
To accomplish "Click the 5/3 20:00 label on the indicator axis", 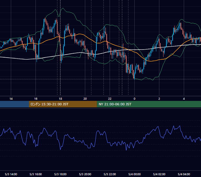I will click(x=85, y=174).
